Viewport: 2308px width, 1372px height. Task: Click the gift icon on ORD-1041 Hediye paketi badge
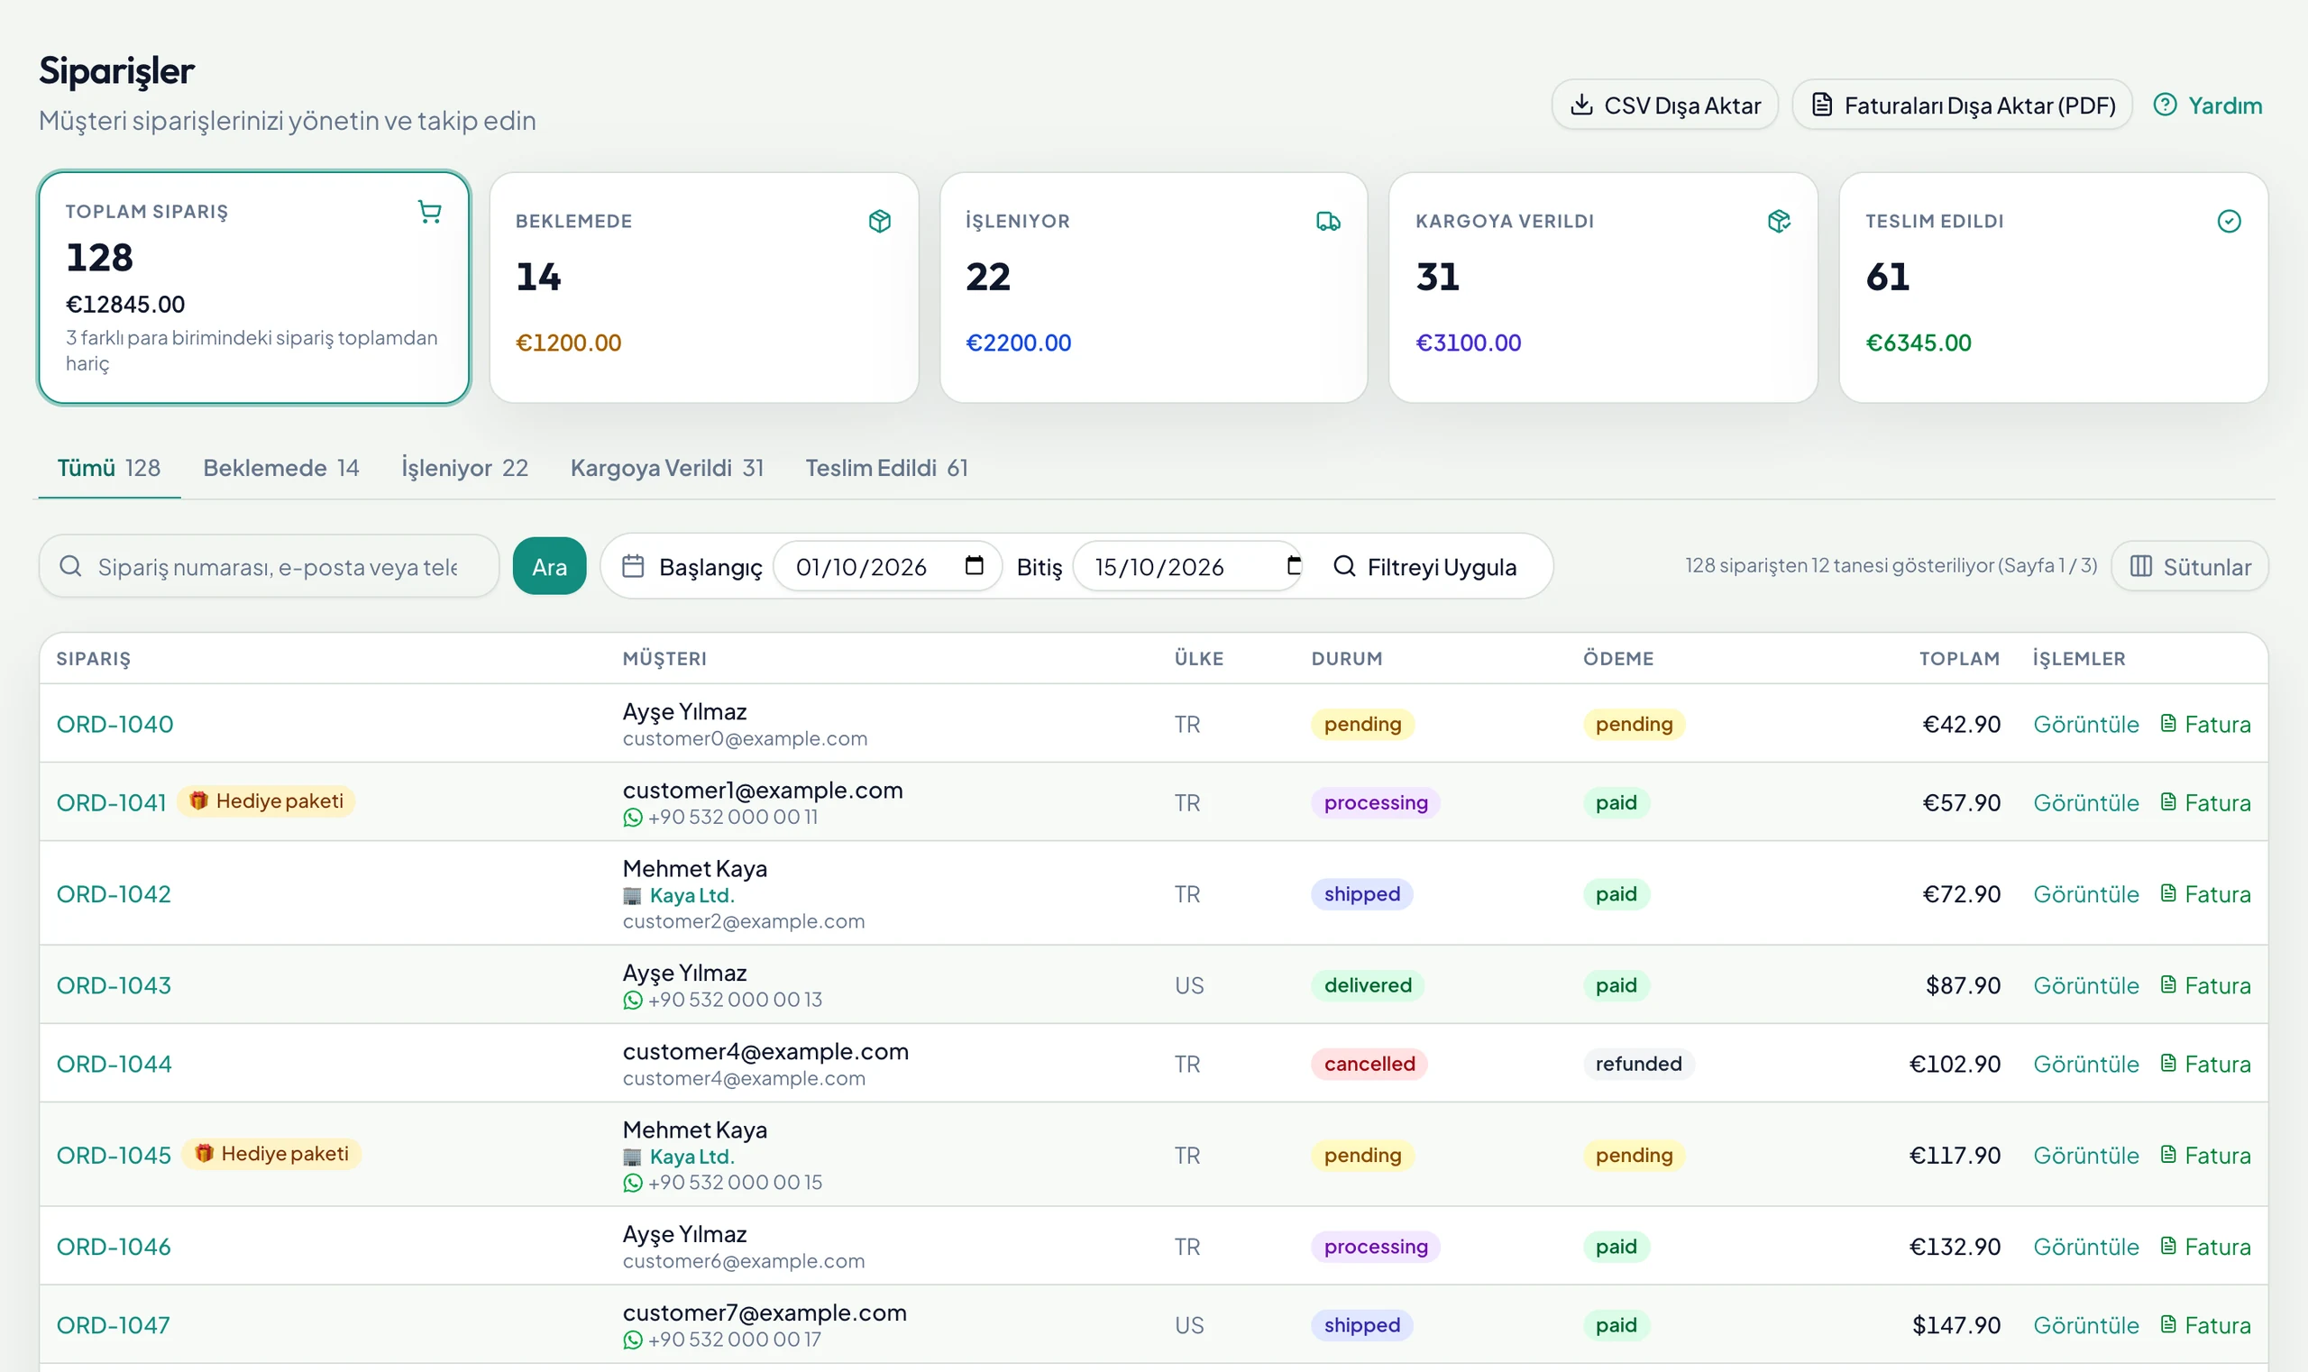197,800
